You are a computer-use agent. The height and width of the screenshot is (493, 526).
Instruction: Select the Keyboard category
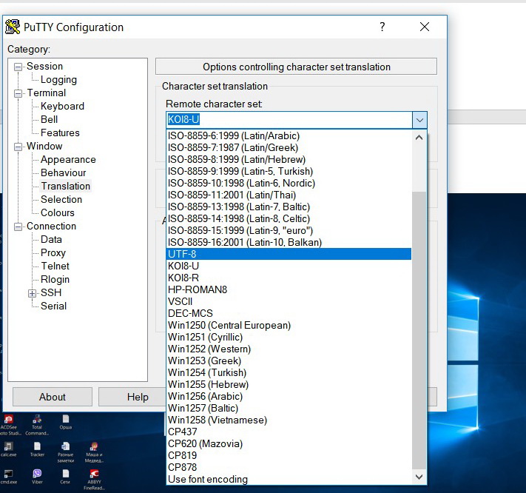pos(62,106)
